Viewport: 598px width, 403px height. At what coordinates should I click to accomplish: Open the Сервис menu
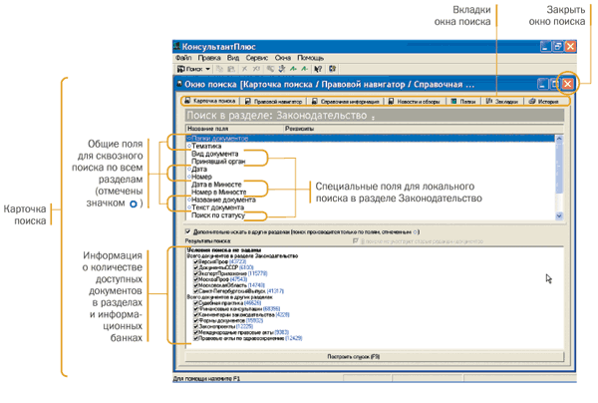coord(257,58)
